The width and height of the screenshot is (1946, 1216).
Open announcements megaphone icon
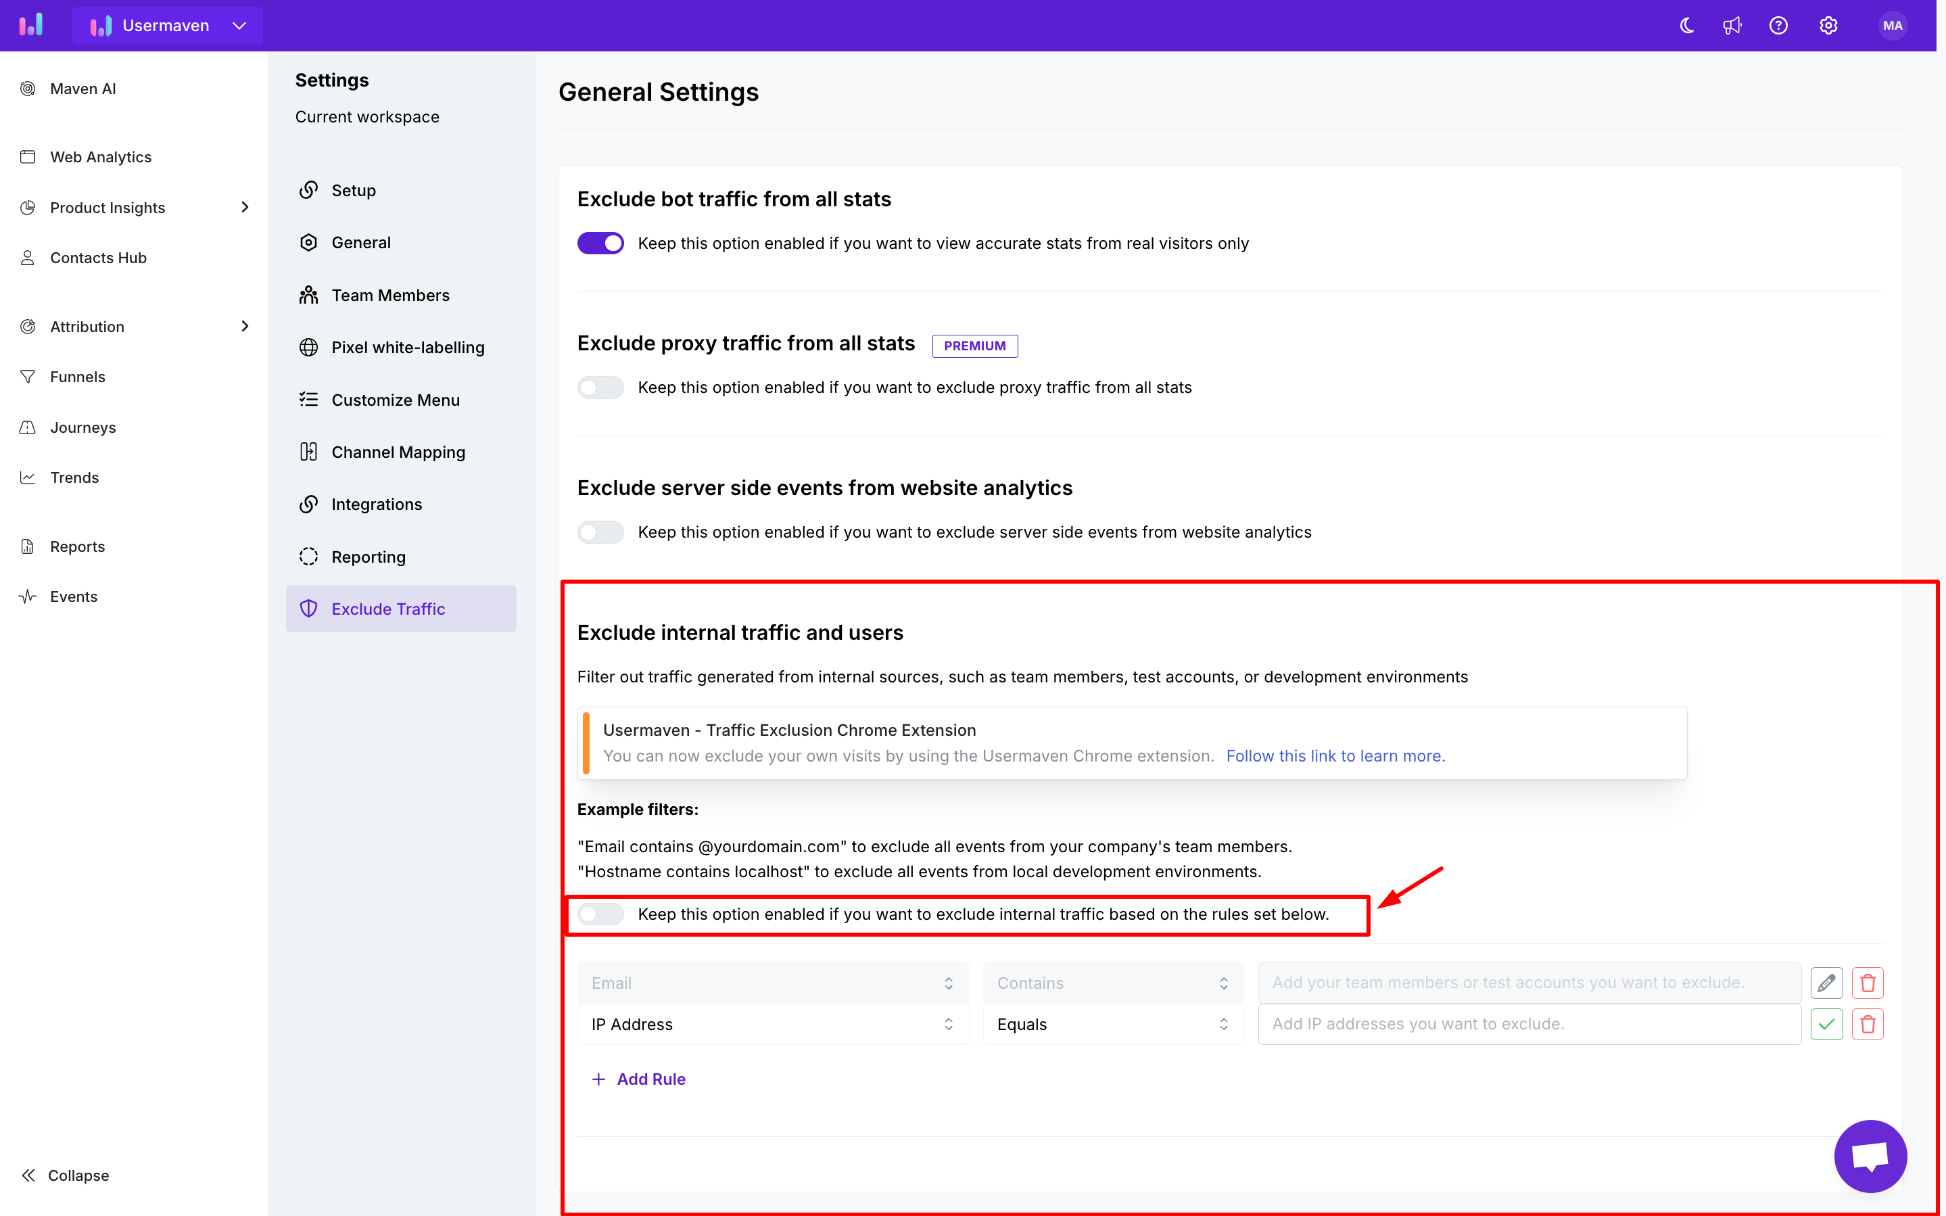(1732, 26)
